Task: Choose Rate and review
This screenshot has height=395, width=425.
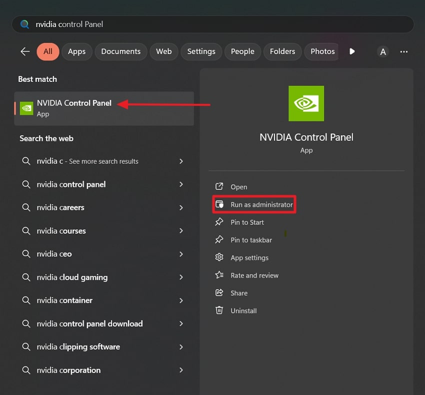Action: click(x=254, y=275)
